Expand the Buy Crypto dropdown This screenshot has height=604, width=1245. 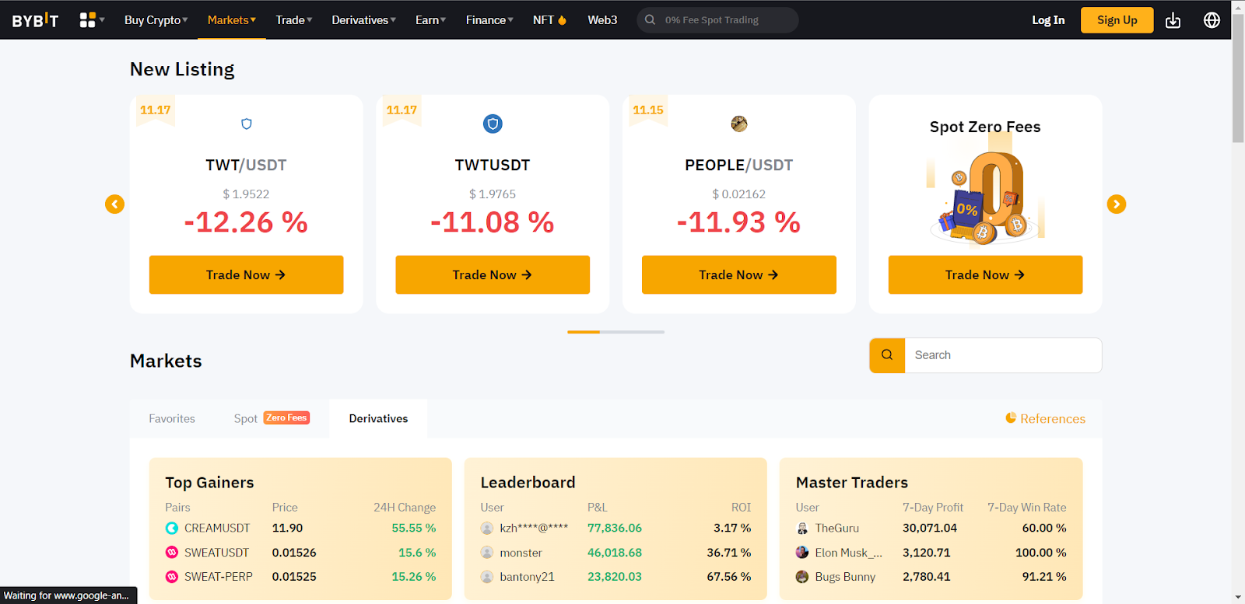pos(156,20)
